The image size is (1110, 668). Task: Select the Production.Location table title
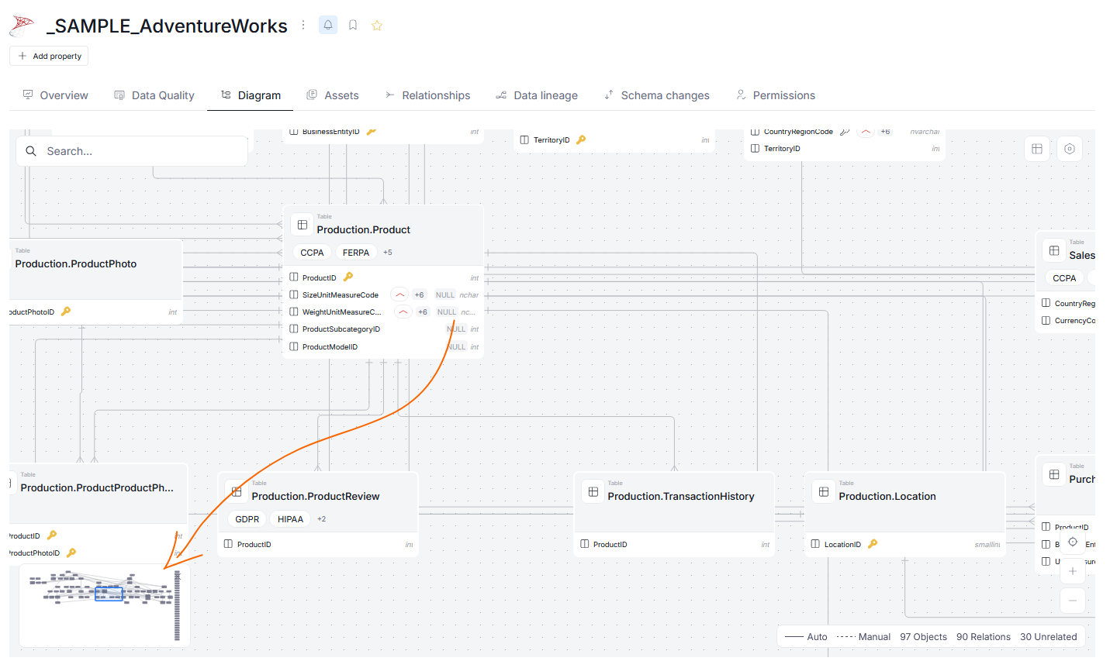(887, 496)
